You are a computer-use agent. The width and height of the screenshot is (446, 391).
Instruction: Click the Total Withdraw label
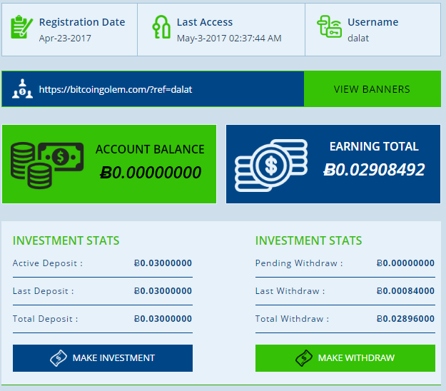[x=292, y=319]
